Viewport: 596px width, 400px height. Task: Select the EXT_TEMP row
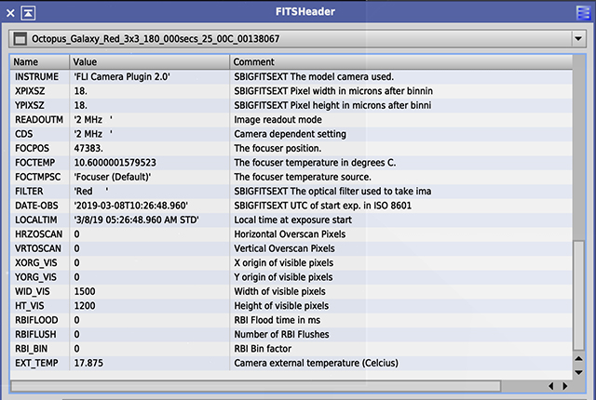[35, 363]
